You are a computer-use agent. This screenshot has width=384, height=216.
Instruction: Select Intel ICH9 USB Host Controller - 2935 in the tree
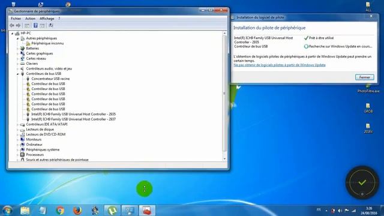(73, 114)
